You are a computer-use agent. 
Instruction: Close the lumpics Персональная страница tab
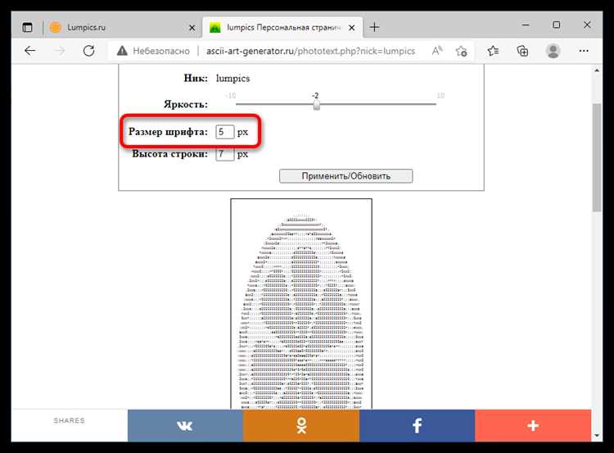pyautogui.click(x=352, y=28)
